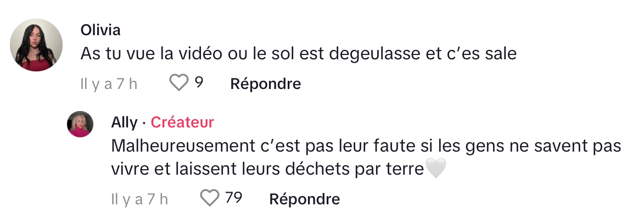Open Ally's profile picture

click(80, 124)
